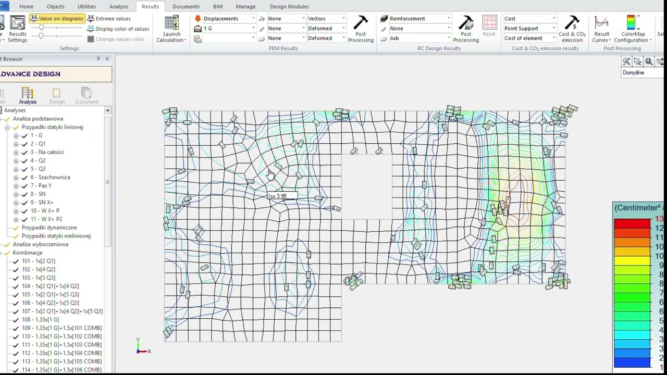Collapse Przypadki statyki liniowej node
This screenshot has height=375, width=667.
[7, 127]
